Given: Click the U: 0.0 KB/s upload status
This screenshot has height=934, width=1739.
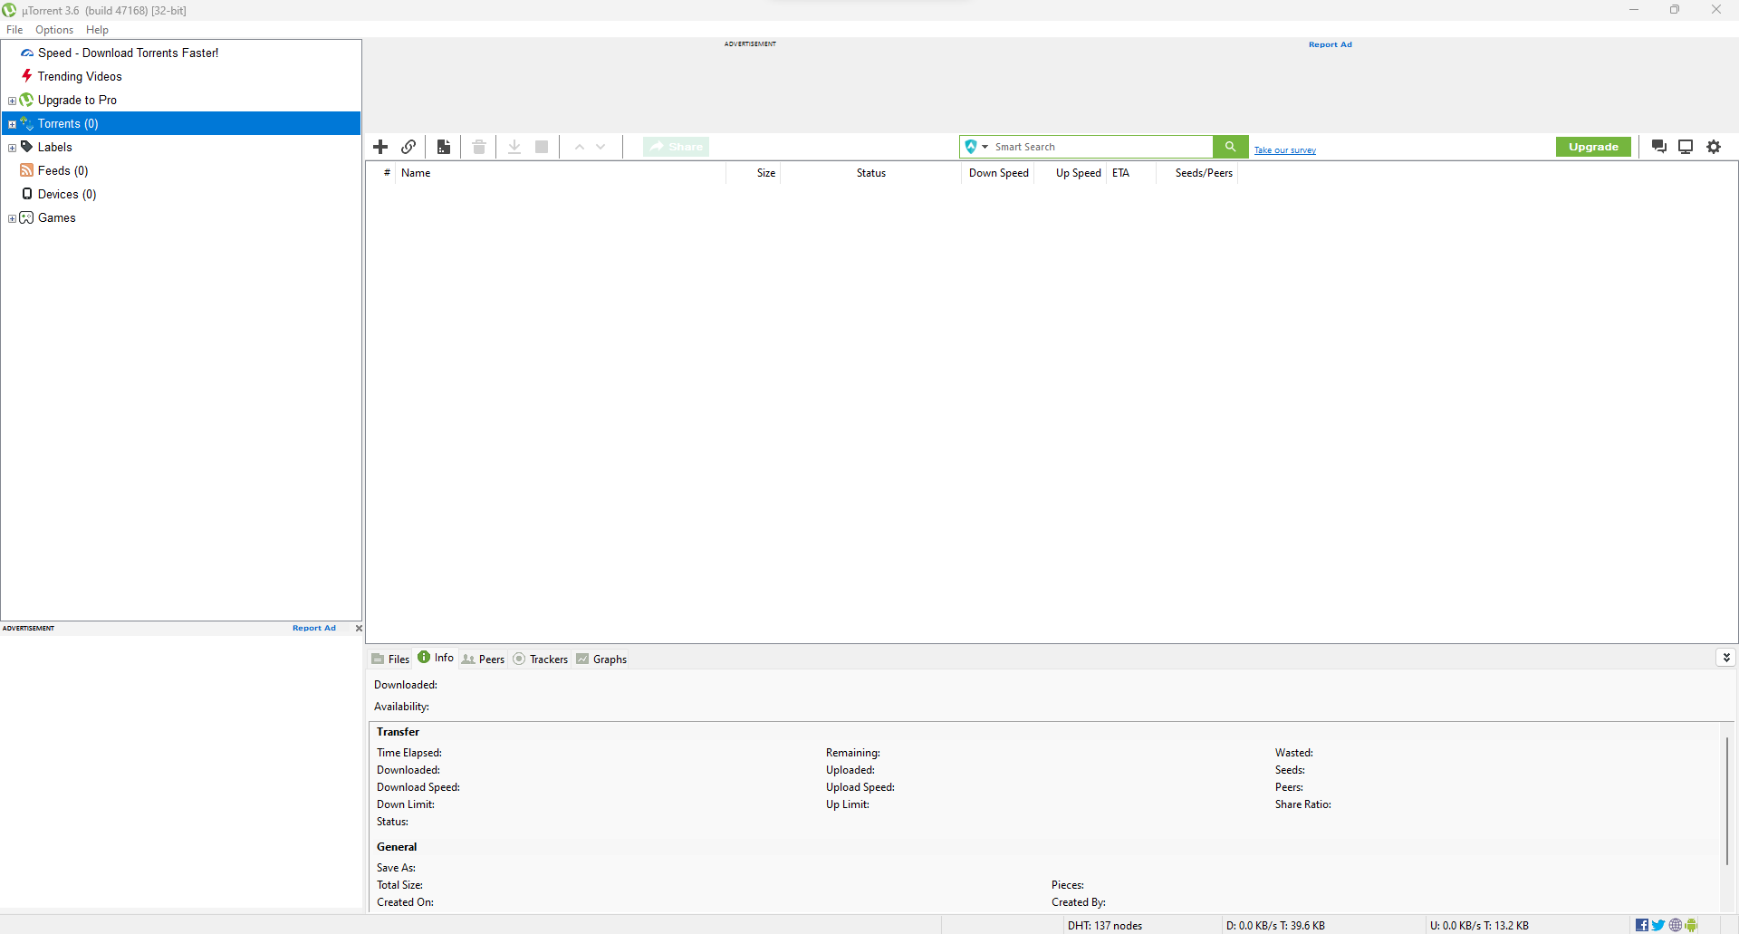Looking at the screenshot, I should pyautogui.click(x=1479, y=925).
